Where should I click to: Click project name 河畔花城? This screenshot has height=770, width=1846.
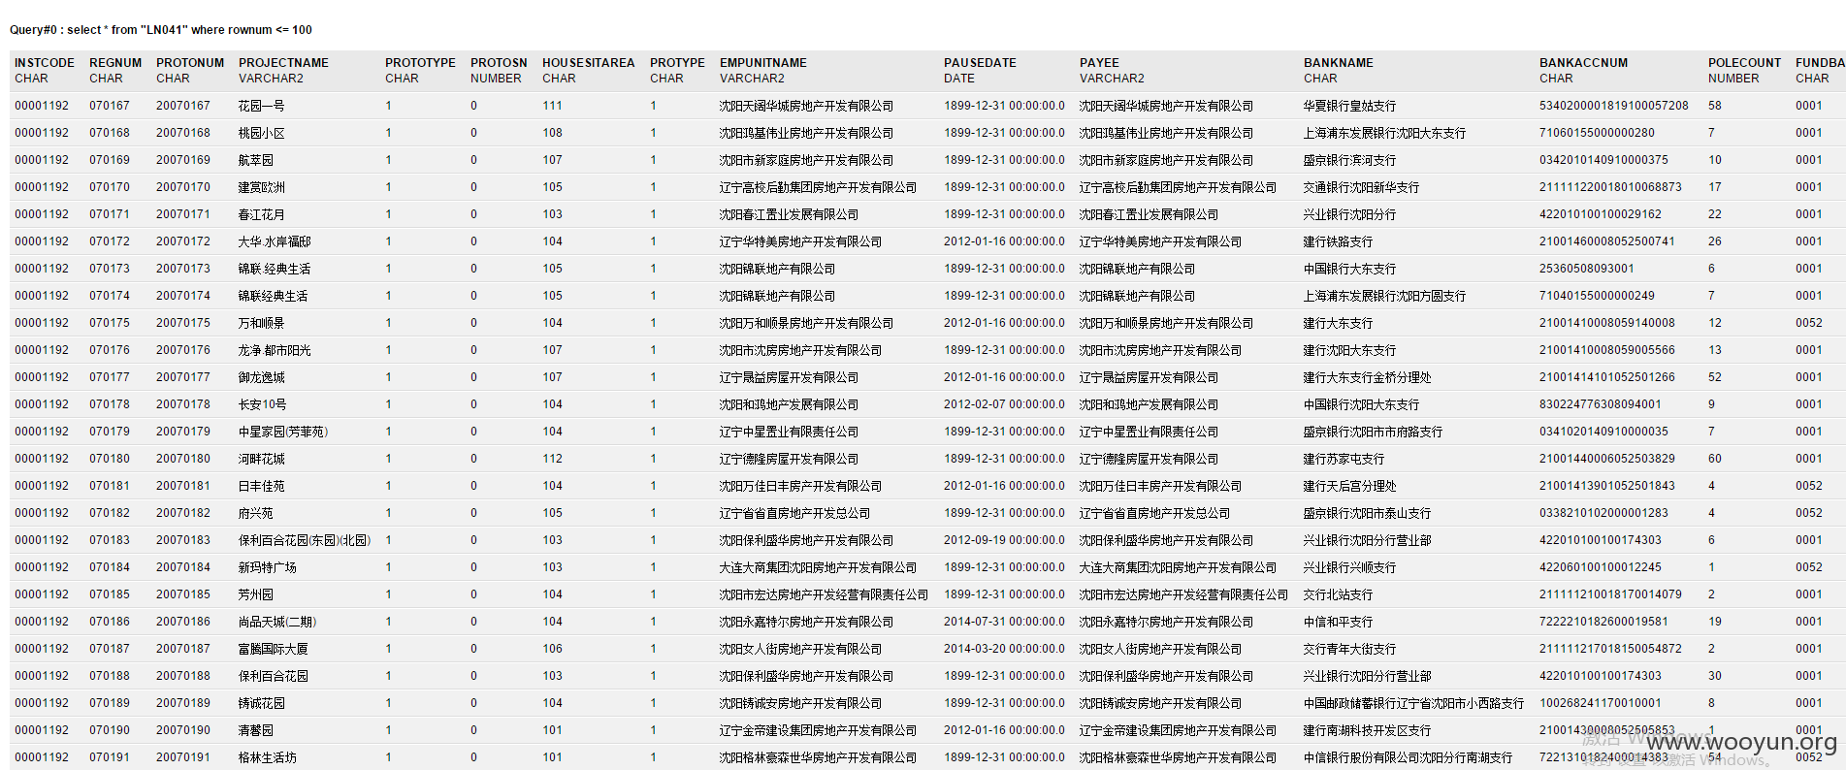click(x=262, y=459)
